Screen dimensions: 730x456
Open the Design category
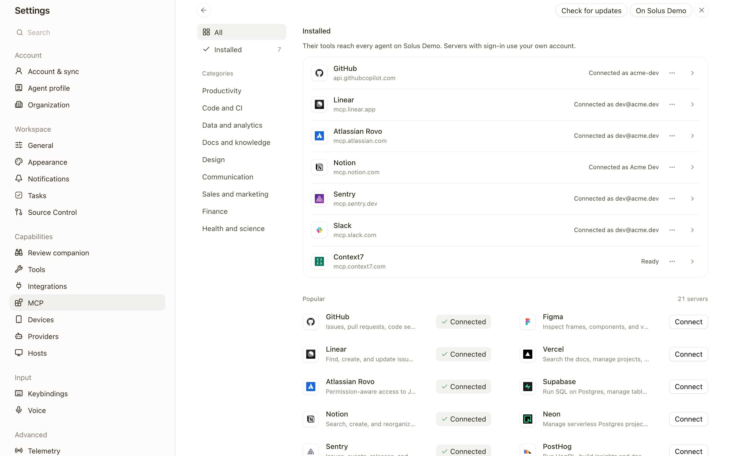click(x=242, y=160)
